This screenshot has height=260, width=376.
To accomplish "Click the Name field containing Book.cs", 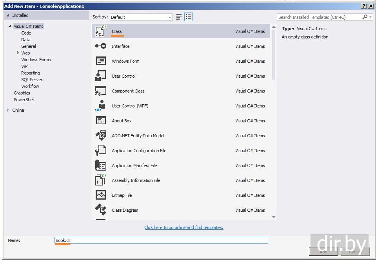I will (161, 240).
